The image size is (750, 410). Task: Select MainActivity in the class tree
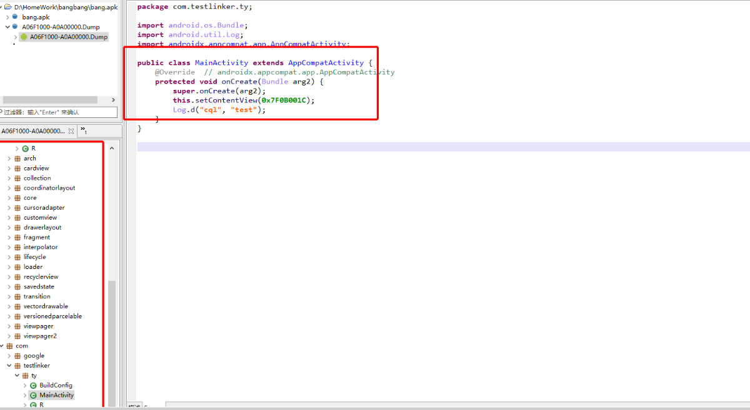click(56, 395)
